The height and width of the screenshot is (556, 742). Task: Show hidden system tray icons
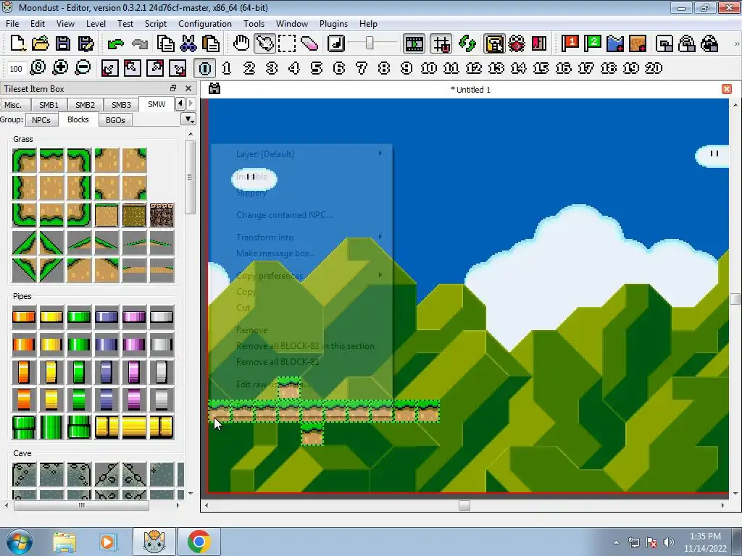(x=616, y=542)
